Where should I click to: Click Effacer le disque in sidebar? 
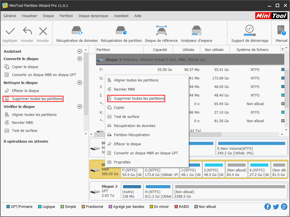point(25,91)
